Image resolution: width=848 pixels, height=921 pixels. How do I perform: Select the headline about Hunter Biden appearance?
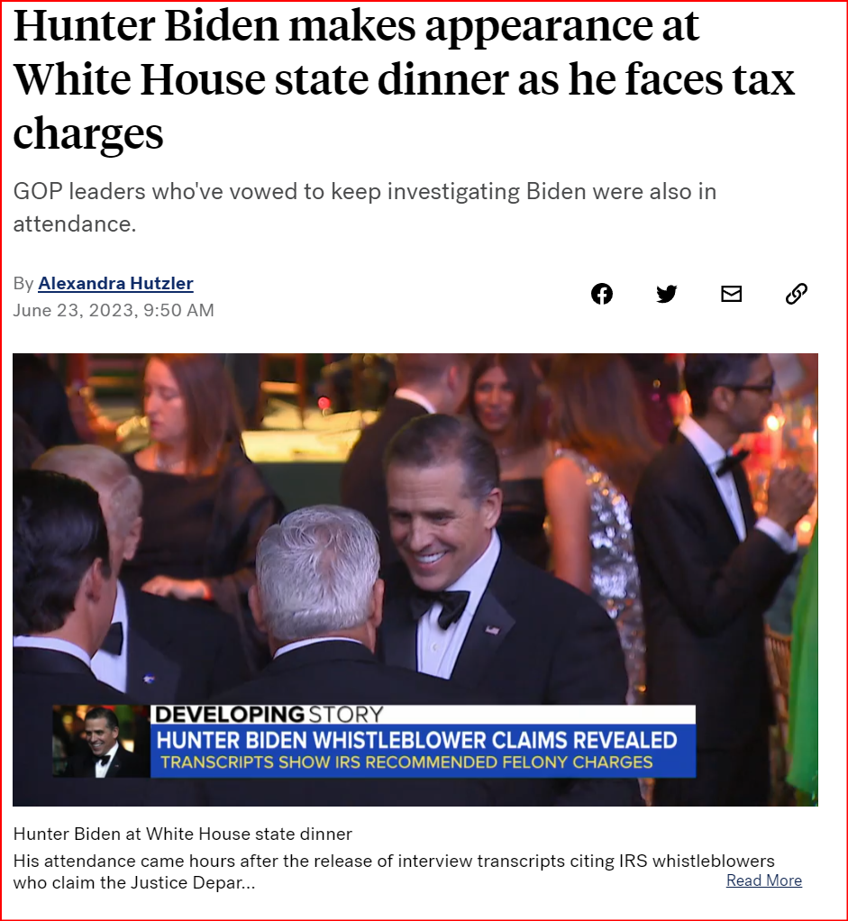click(x=404, y=78)
